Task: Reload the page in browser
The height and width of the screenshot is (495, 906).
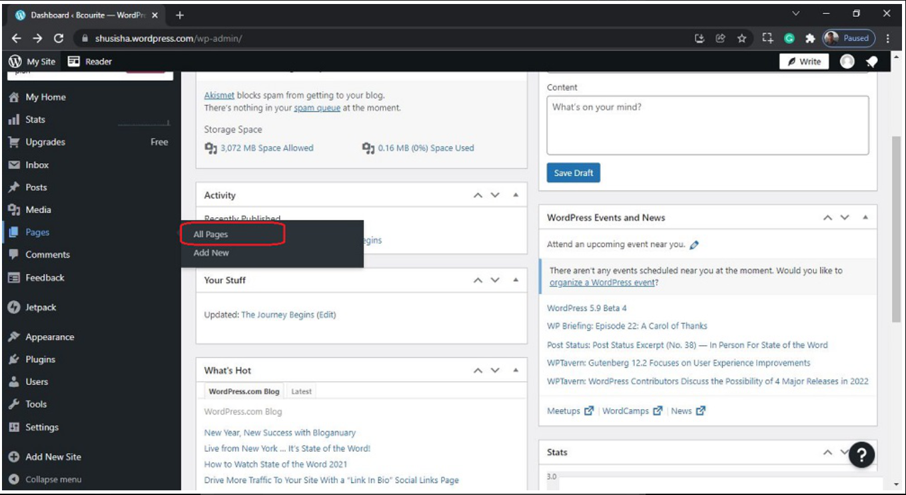Action: point(59,39)
